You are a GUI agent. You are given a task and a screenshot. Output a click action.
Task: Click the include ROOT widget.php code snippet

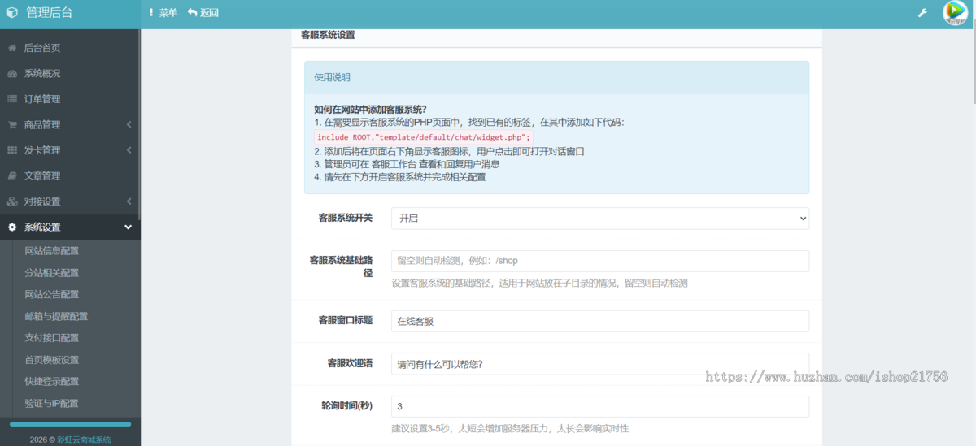[x=424, y=137]
